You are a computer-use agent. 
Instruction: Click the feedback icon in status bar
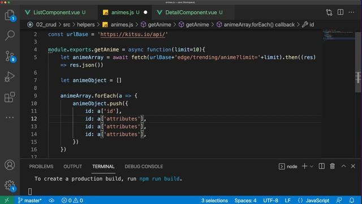point(339,200)
